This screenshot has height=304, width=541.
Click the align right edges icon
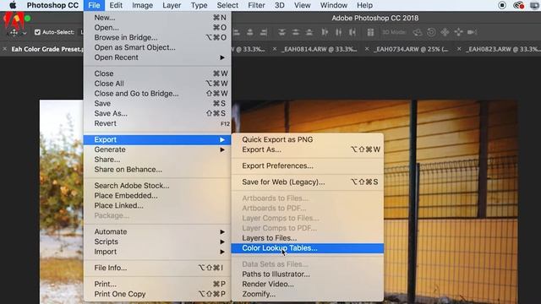click(264, 32)
